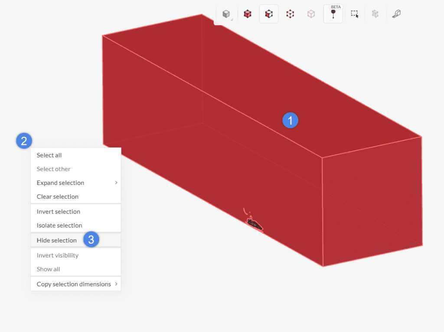Isolate the selected body
Image resolution: width=444 pixels, height=332 pixels.
click(x=59, y=225)
